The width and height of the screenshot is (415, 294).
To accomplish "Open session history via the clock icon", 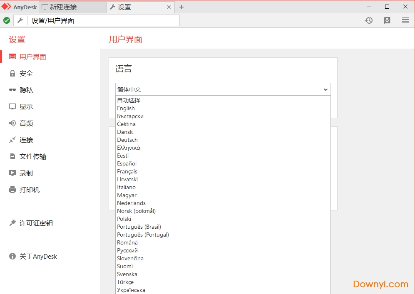I will click(369, 20).
